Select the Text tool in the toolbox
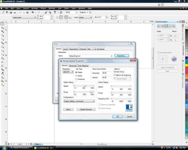 point(2,62)
